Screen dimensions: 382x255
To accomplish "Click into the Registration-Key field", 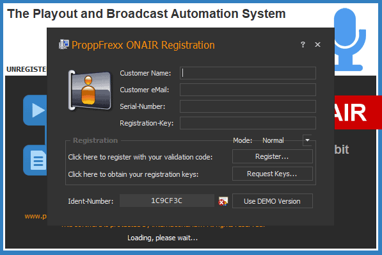I will [x=248, y=123].
